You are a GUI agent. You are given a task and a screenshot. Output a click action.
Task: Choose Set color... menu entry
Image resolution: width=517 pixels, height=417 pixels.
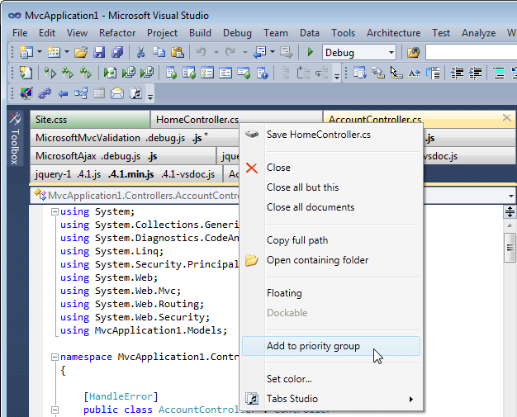tap(331, 379)
